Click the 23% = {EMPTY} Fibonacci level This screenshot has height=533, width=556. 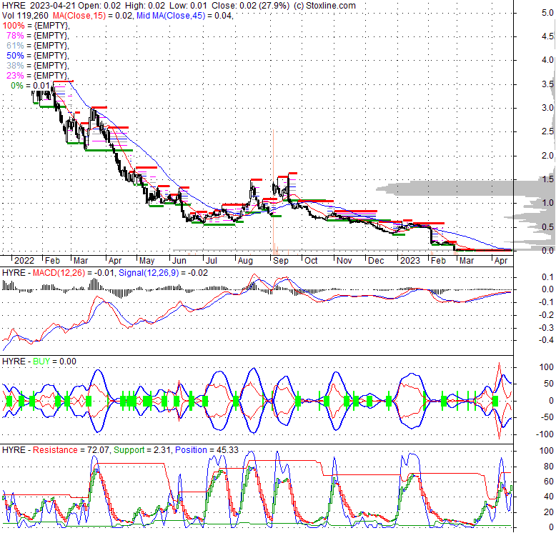[38, 75]
